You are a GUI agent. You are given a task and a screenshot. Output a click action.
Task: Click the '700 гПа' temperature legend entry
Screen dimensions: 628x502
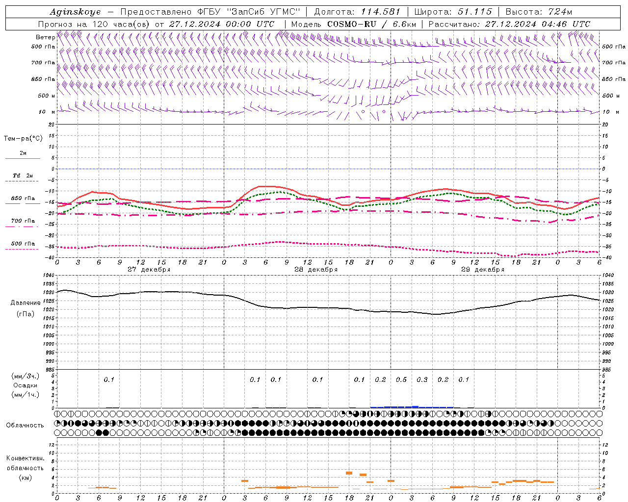tap(23, 221)
